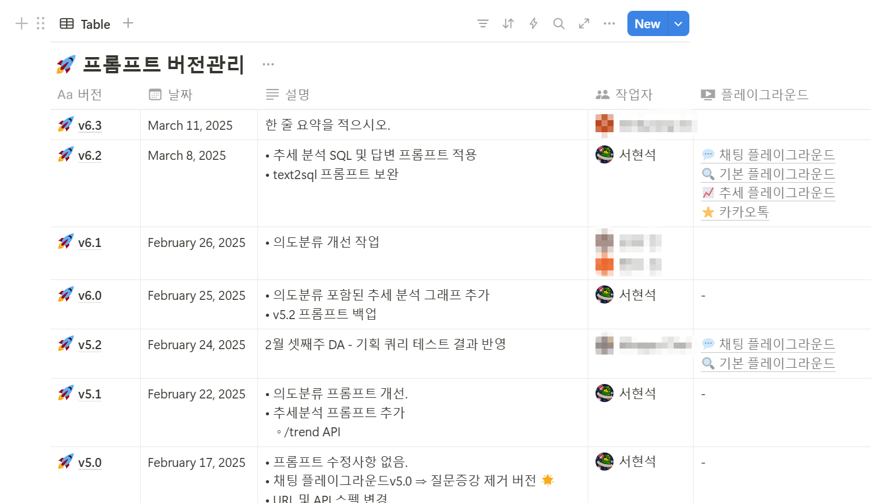The image size is (871, 503).
Task: Open 채팅 플레이그라운드 link in v6.2 row
Action: coord(768,155)
